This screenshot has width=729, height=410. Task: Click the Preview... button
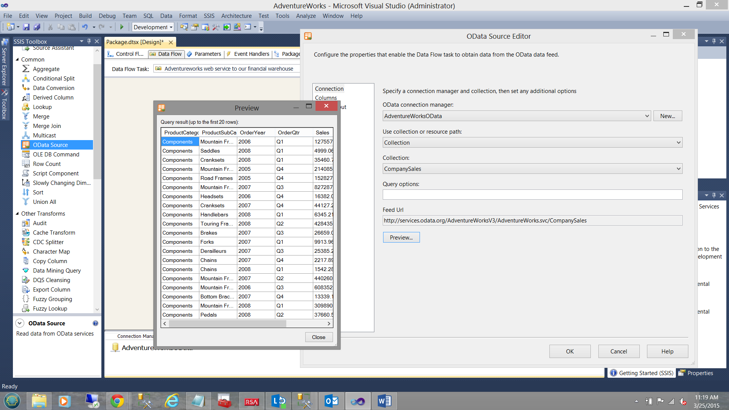click(x=401, y=237)
